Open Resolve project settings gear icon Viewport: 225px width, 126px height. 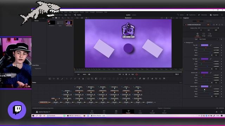pyautogui.click(x=221, y=112)
